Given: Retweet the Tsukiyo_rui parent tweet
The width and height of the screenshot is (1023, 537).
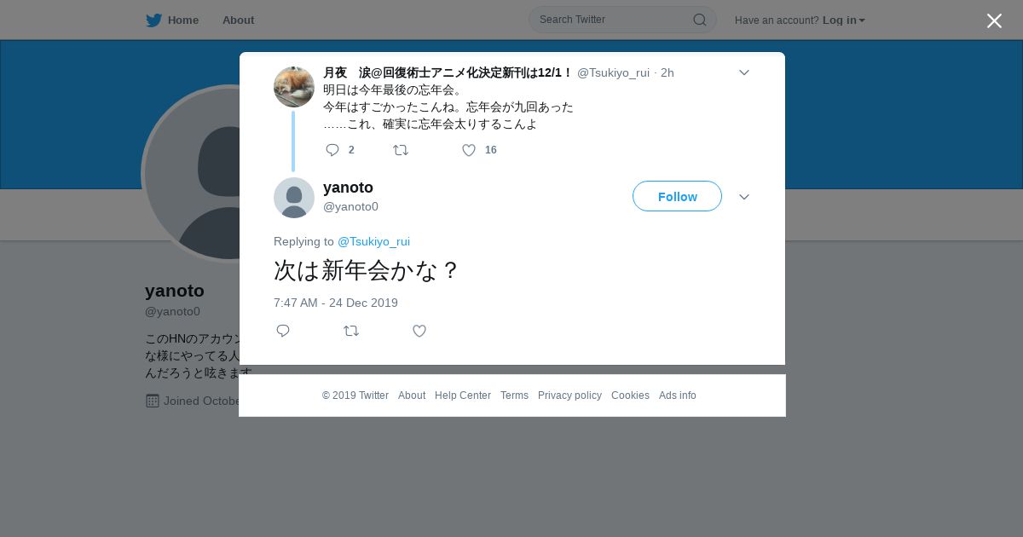Looking at the screenshot, I should [x=401, y=150].
